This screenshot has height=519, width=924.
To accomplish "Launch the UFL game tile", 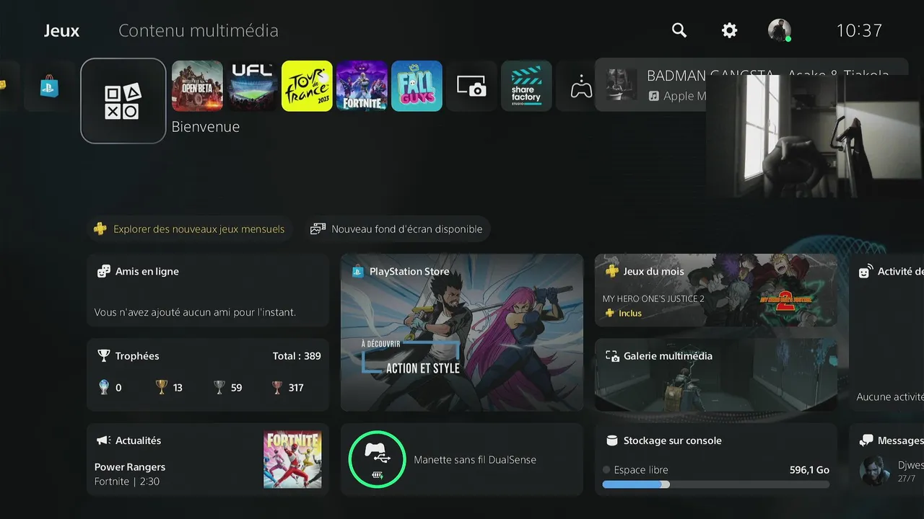I will click(252, 86).
